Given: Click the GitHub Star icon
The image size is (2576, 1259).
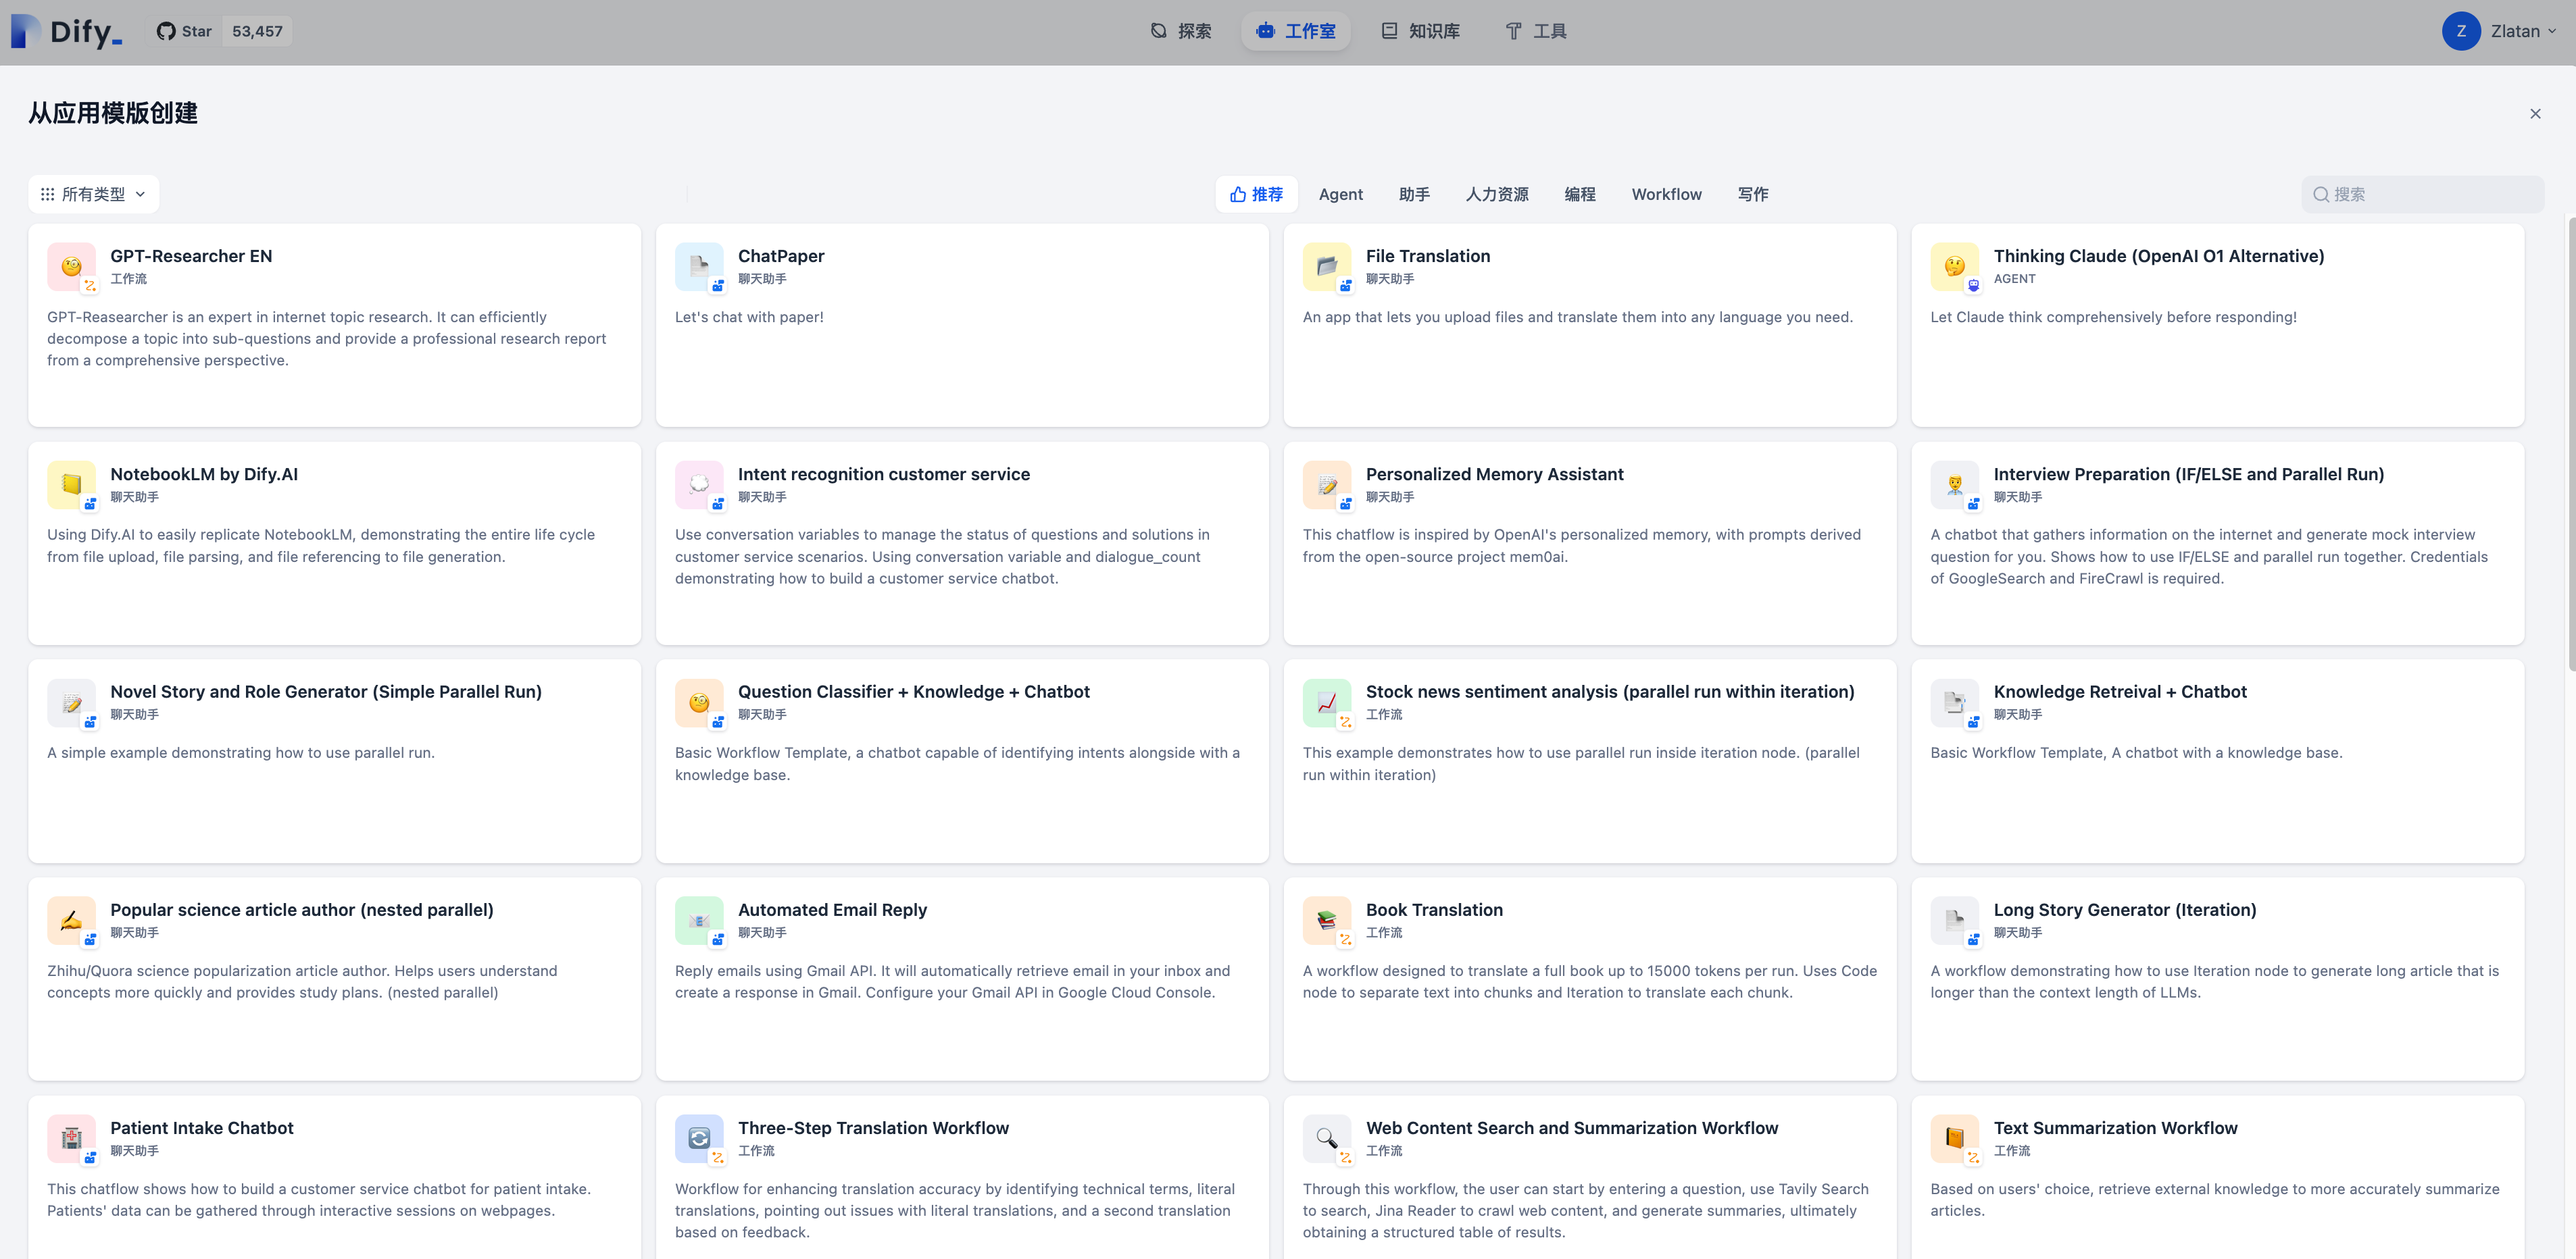Looking at the screenshot, I should click(166, 31).
